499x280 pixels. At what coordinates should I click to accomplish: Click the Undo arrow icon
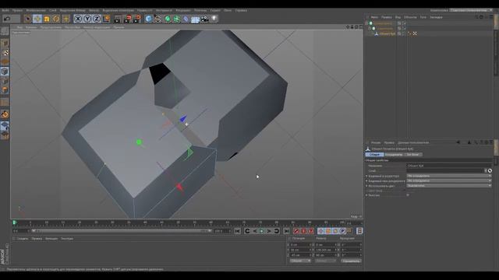click(x=7, y=19)
